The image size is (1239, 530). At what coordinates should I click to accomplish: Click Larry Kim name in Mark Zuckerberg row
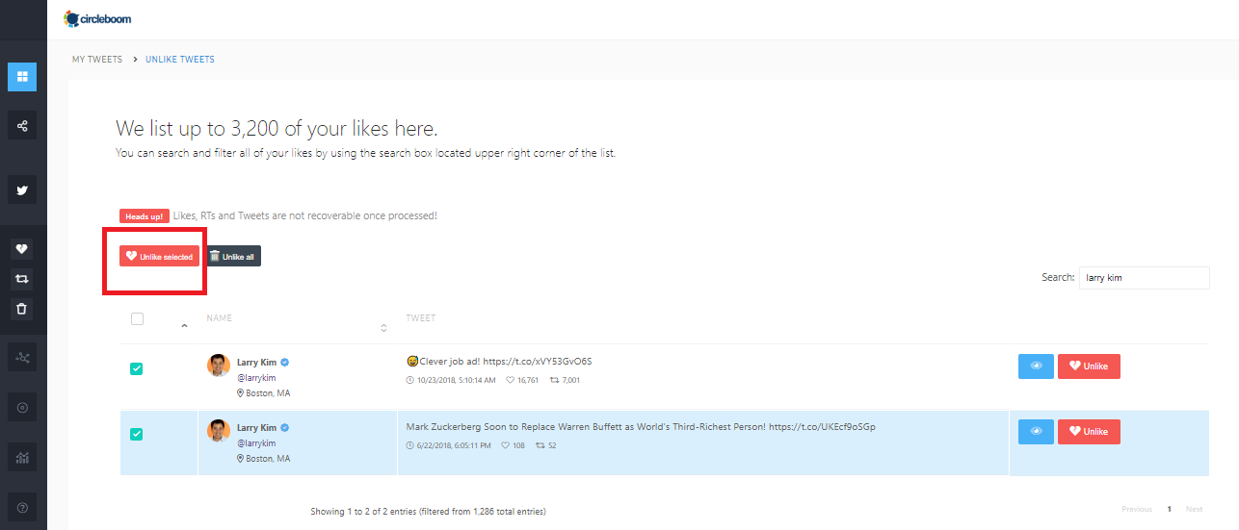(256, 427)
